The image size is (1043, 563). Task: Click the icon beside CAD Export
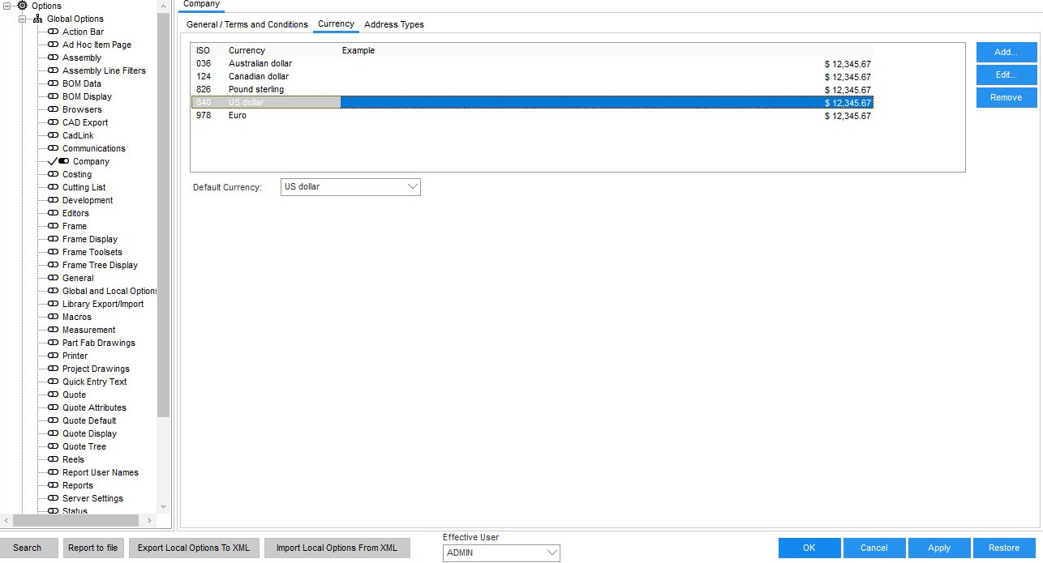54,122
